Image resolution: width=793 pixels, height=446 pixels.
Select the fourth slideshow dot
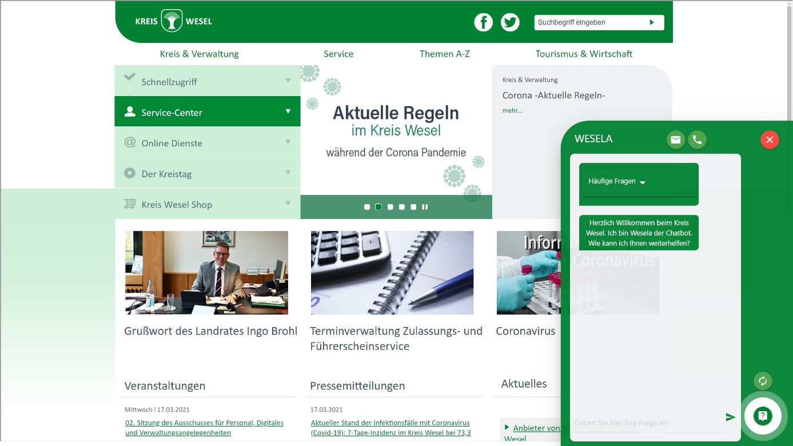402,207
